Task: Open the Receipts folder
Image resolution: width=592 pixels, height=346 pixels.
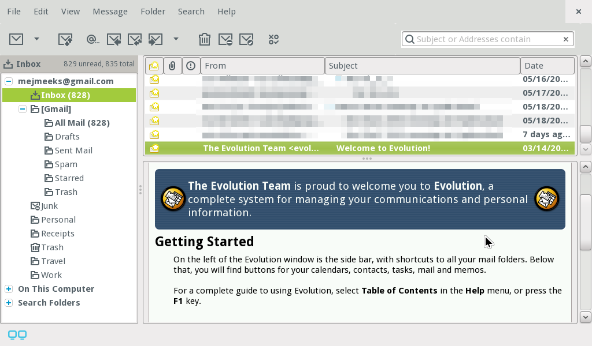Action: point(53,234)
